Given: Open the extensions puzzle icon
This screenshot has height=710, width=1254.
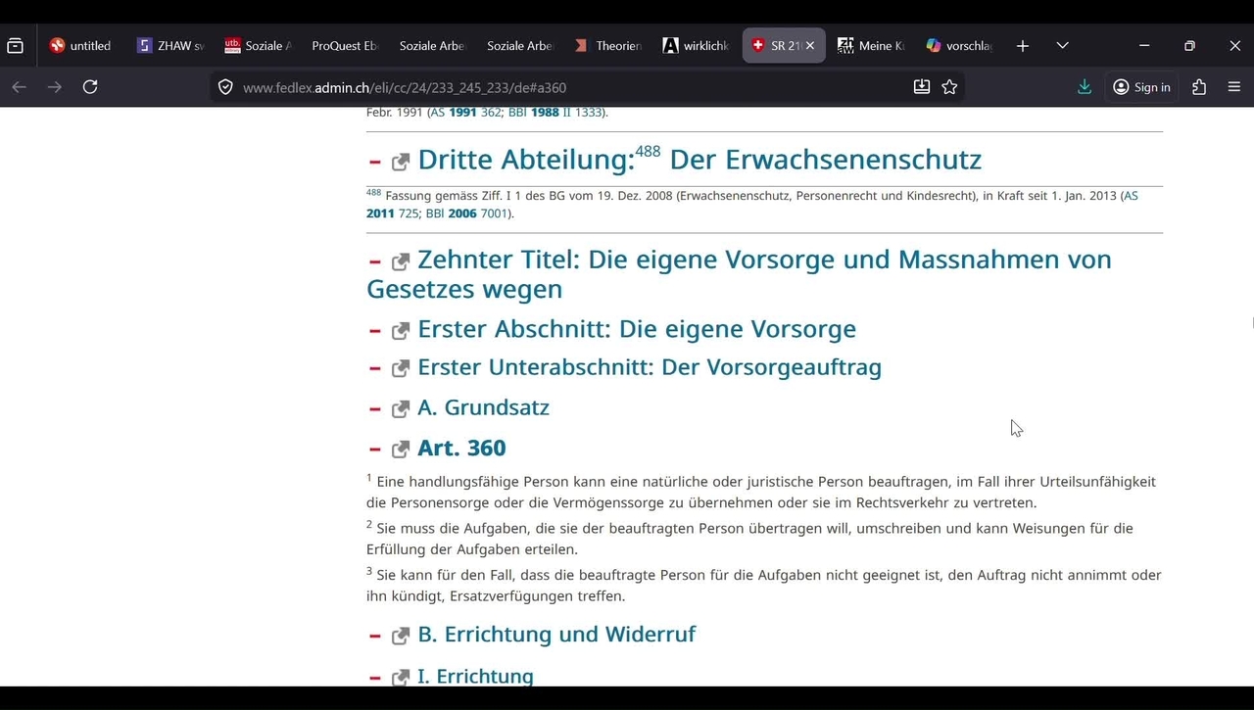Looking at the screenshot, I should [1199, 87].
